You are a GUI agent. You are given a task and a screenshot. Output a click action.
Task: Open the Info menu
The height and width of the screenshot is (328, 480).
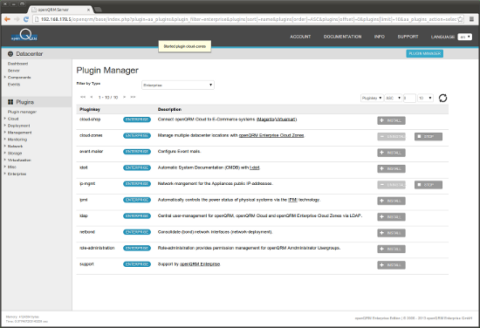click(x=380, y=37)
